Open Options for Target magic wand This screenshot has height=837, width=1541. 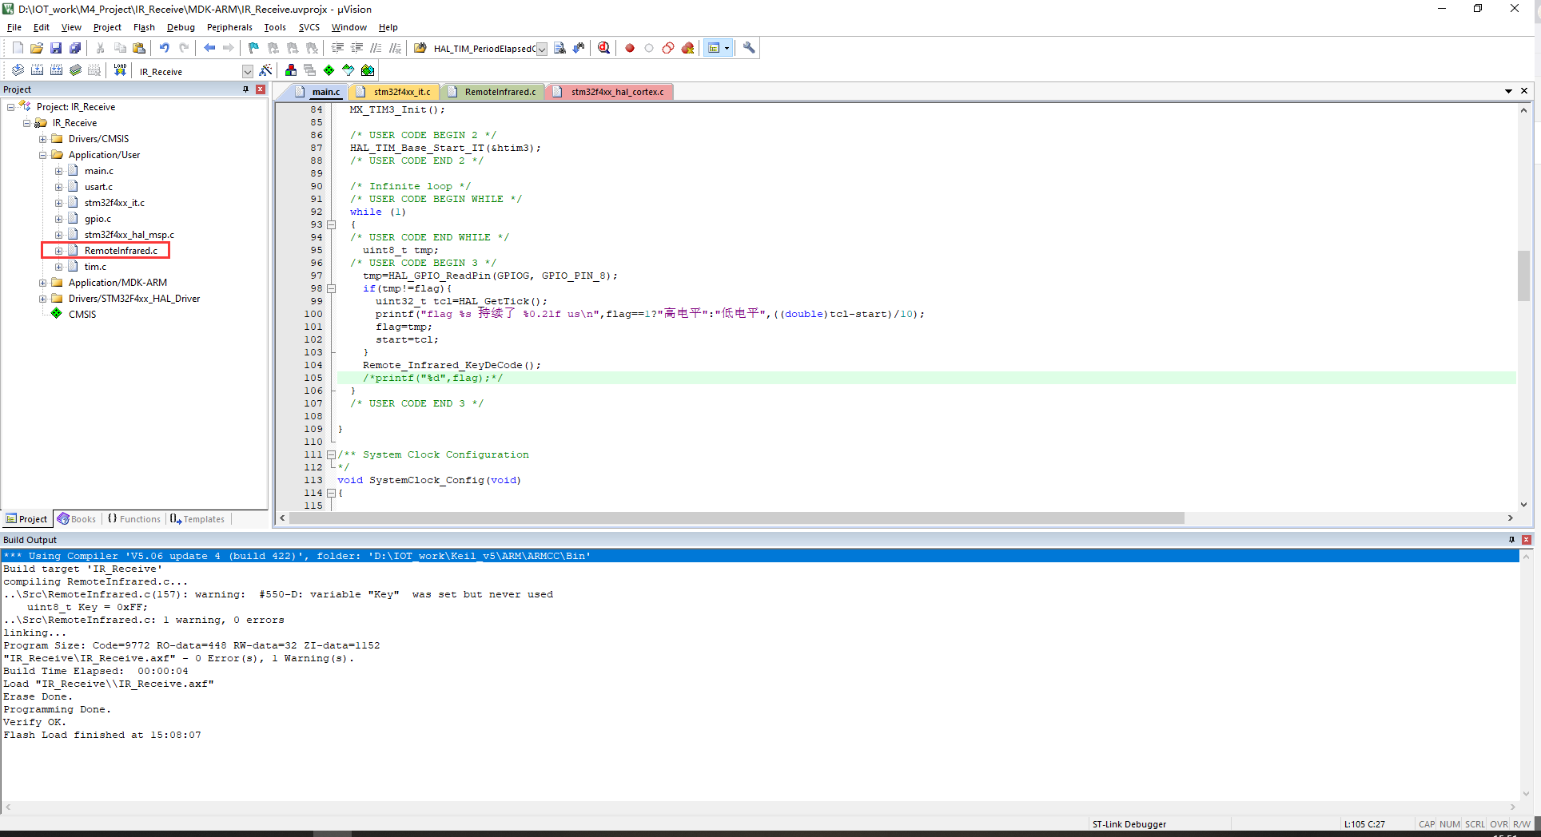pyautogui.click(x=266, y=70)
